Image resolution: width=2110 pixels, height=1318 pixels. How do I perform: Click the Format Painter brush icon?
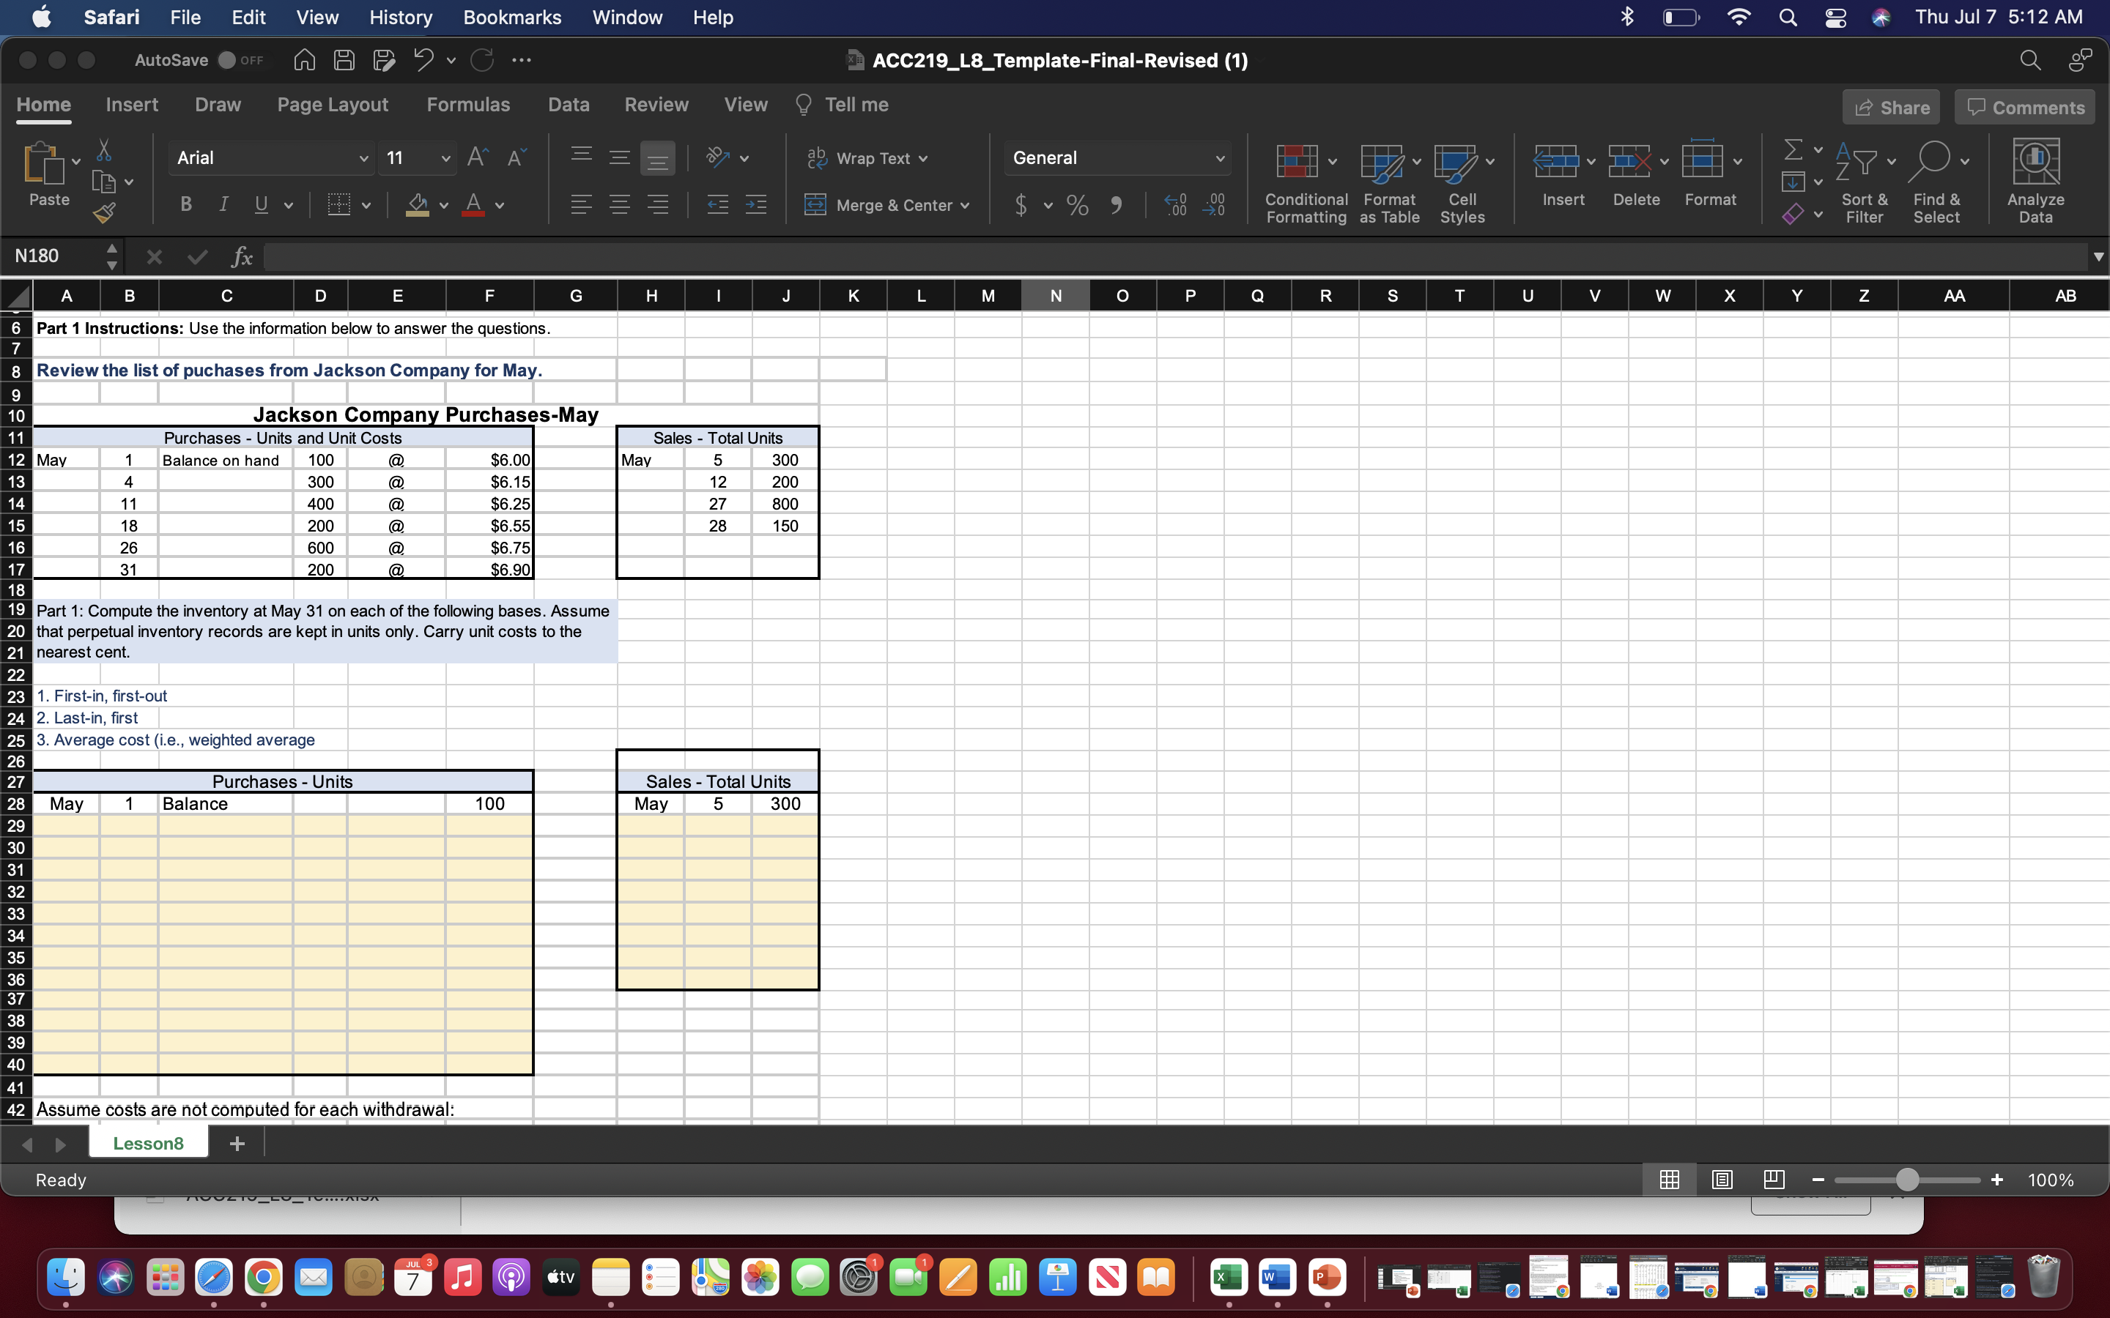[x=105, y=212]
